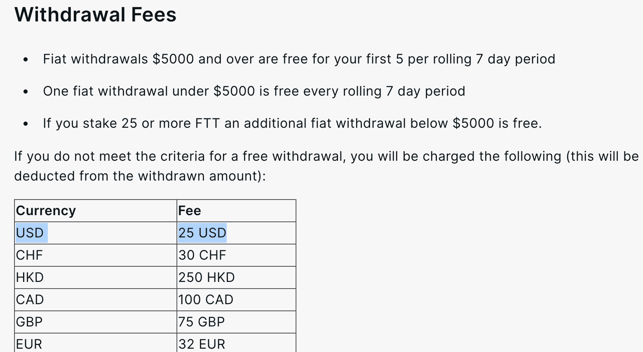Select the EUR currency cell

coord(96,343)
